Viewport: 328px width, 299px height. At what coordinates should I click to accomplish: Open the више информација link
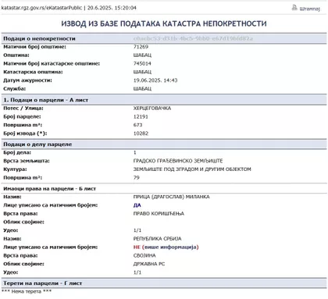coord(170,247)
